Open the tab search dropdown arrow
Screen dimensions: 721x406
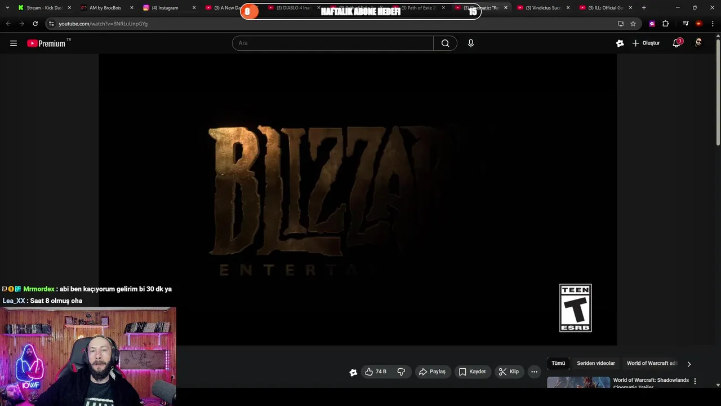7,8
